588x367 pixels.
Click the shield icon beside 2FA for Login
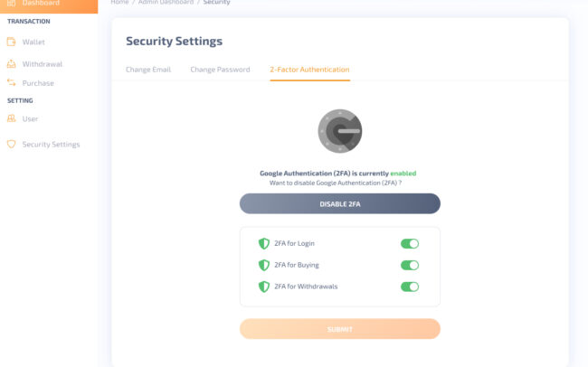(264, 243)
